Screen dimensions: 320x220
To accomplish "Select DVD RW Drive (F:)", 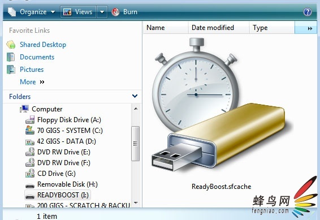I will [x=64, y=163].
